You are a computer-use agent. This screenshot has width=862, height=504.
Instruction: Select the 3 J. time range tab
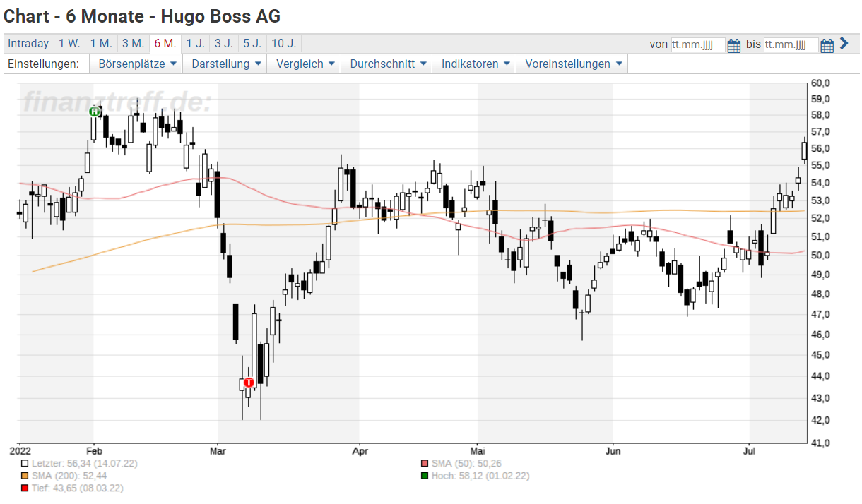click(224, 44)
